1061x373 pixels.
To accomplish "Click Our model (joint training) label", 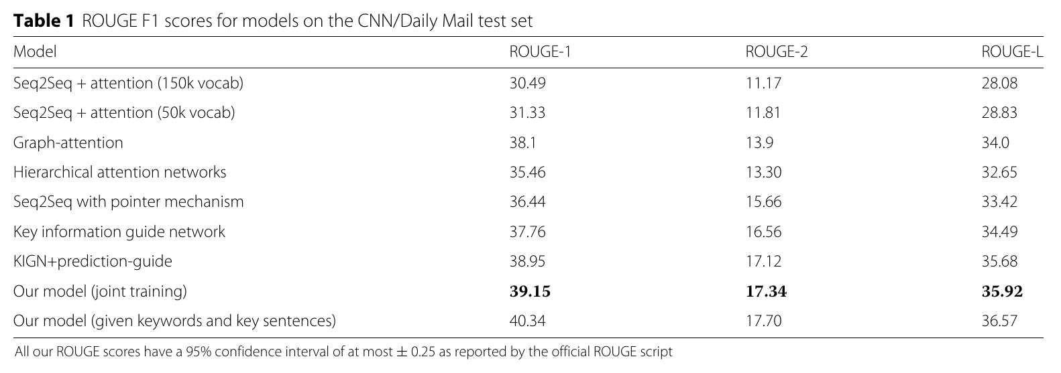I will [100, 291].
